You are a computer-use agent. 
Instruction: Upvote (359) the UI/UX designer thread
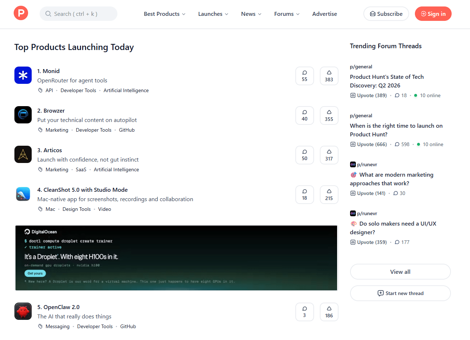(x=368, y=242)
